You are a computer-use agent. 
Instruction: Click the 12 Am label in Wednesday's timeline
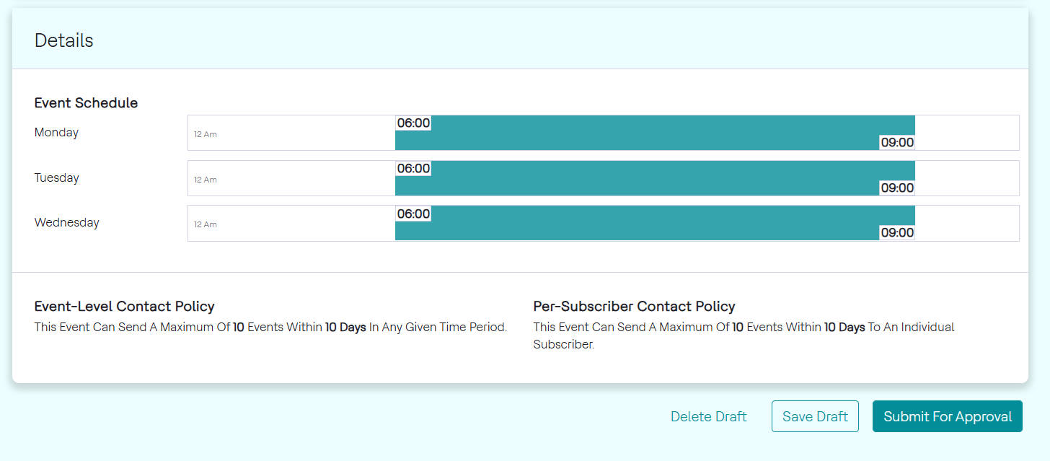pyautogui.click(x=206, y=224)
